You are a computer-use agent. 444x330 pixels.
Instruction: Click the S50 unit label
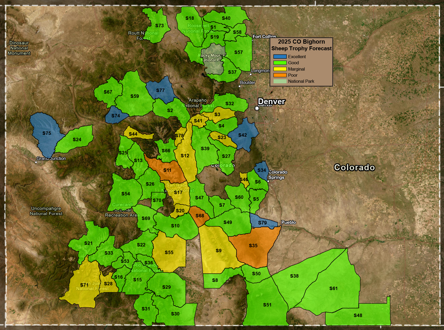pos(256,274)
